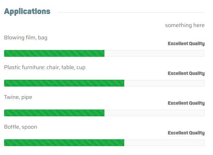Click the green fill of Bottle, spoon bar

64,143
